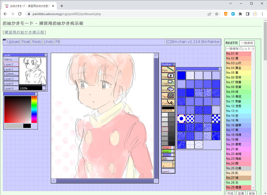Click the rainbow hue strip
Image resolution: width=267 pixels, height=195 pixels.
(x=34, y=109)
